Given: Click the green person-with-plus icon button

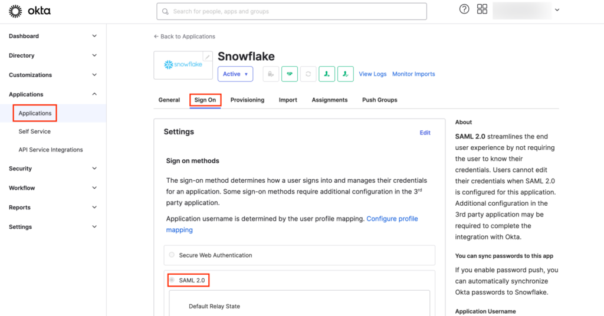Looking at the screenshot, I should (327, 74).
